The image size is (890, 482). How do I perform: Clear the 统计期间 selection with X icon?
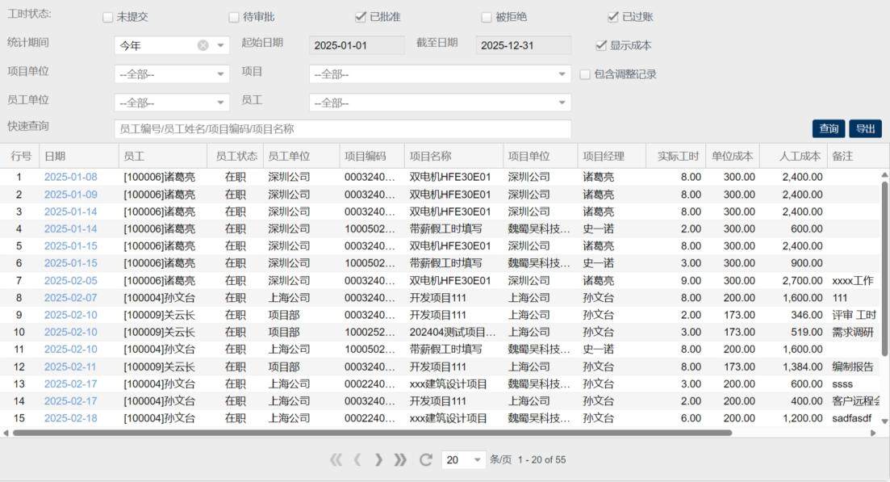(x=203, y=45)
